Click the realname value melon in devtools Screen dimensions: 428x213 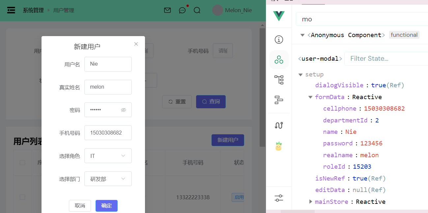click(x=369, y=155)
